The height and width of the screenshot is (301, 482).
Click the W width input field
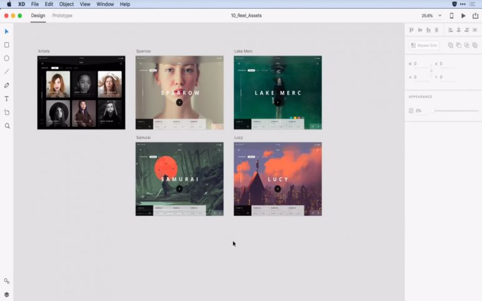click(x=422, y=64)
